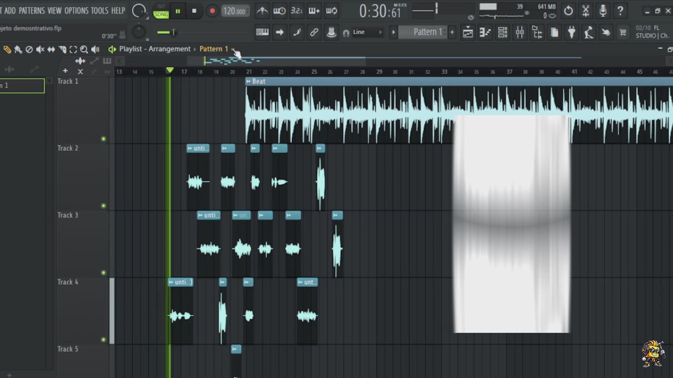Expand the Pattern 1 selector
Viewport: 673px width, 378px height.
425,32
